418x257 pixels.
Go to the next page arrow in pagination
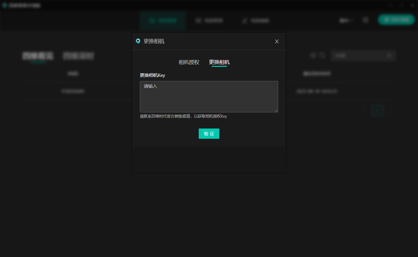coord(390,111)
